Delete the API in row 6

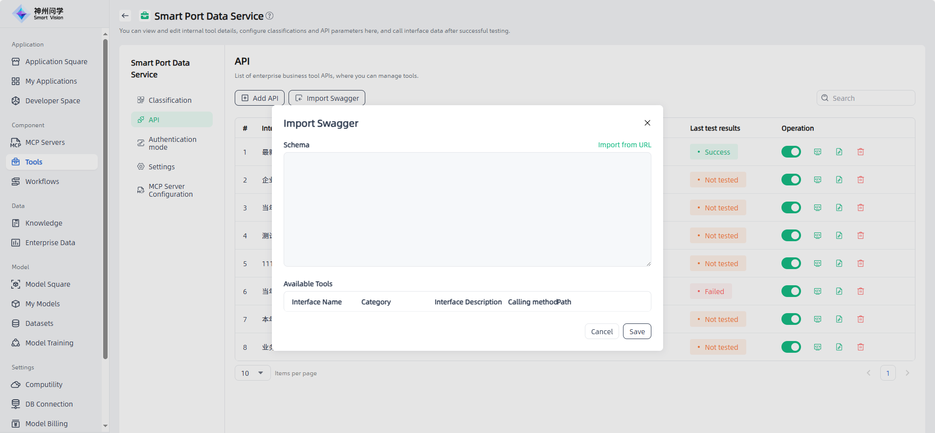pyautogui.click(x=861, y=291)
